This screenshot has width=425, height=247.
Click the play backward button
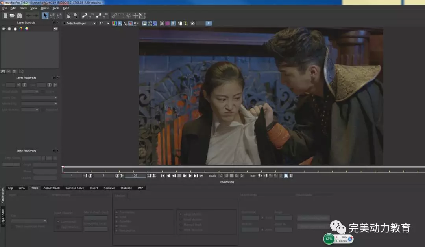(x=168, y=176)
